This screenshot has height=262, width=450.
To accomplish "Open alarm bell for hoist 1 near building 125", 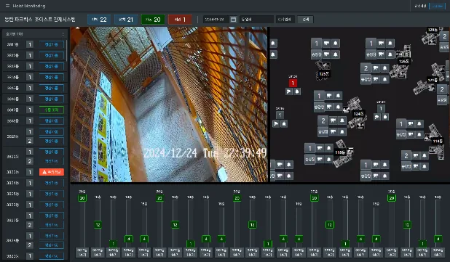I will pyautogui.click(x=335, y=44).
